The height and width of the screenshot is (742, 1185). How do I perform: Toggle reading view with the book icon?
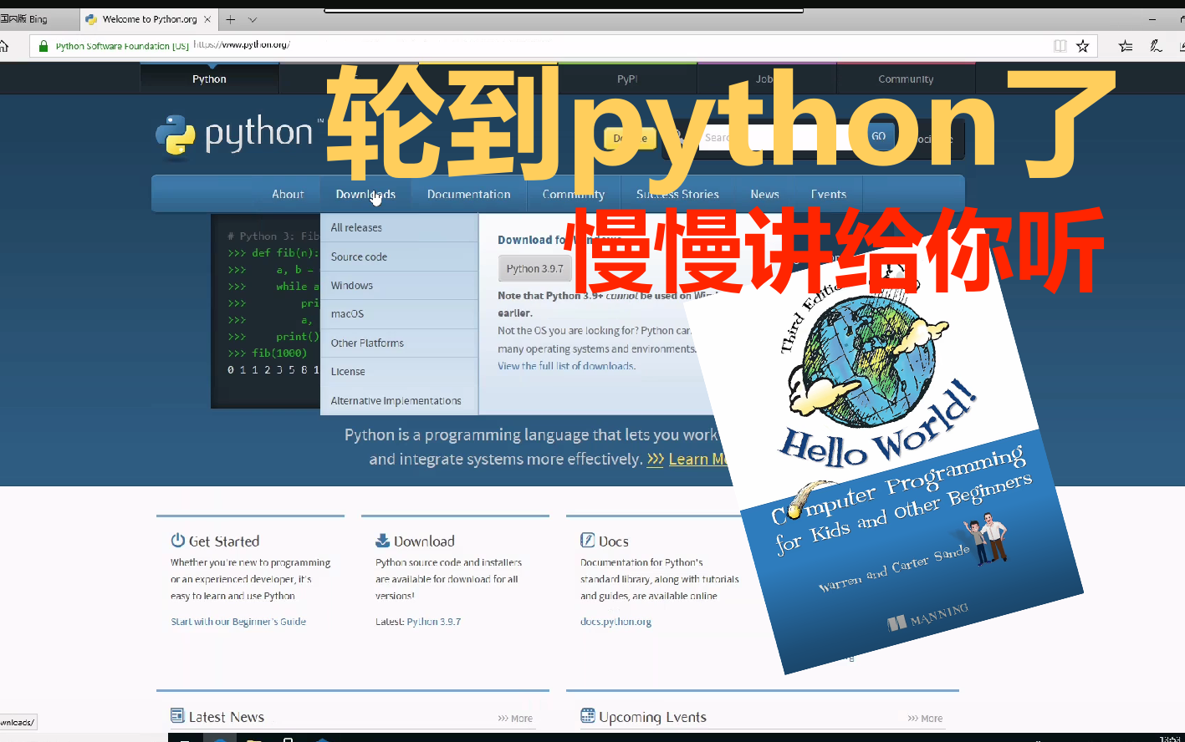(x=1059, y=46)
